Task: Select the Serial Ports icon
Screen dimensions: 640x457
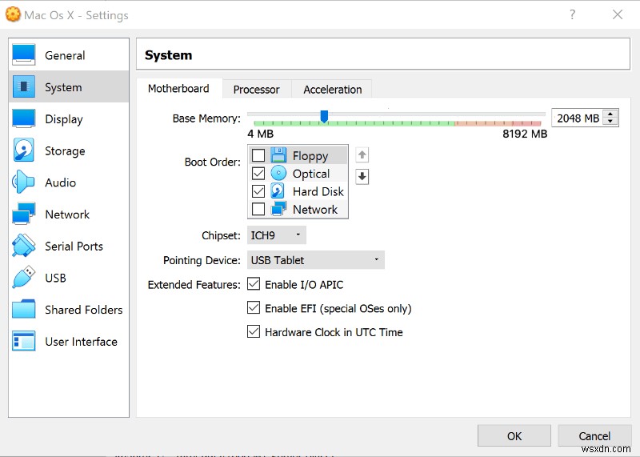Action: click(24, 246)
